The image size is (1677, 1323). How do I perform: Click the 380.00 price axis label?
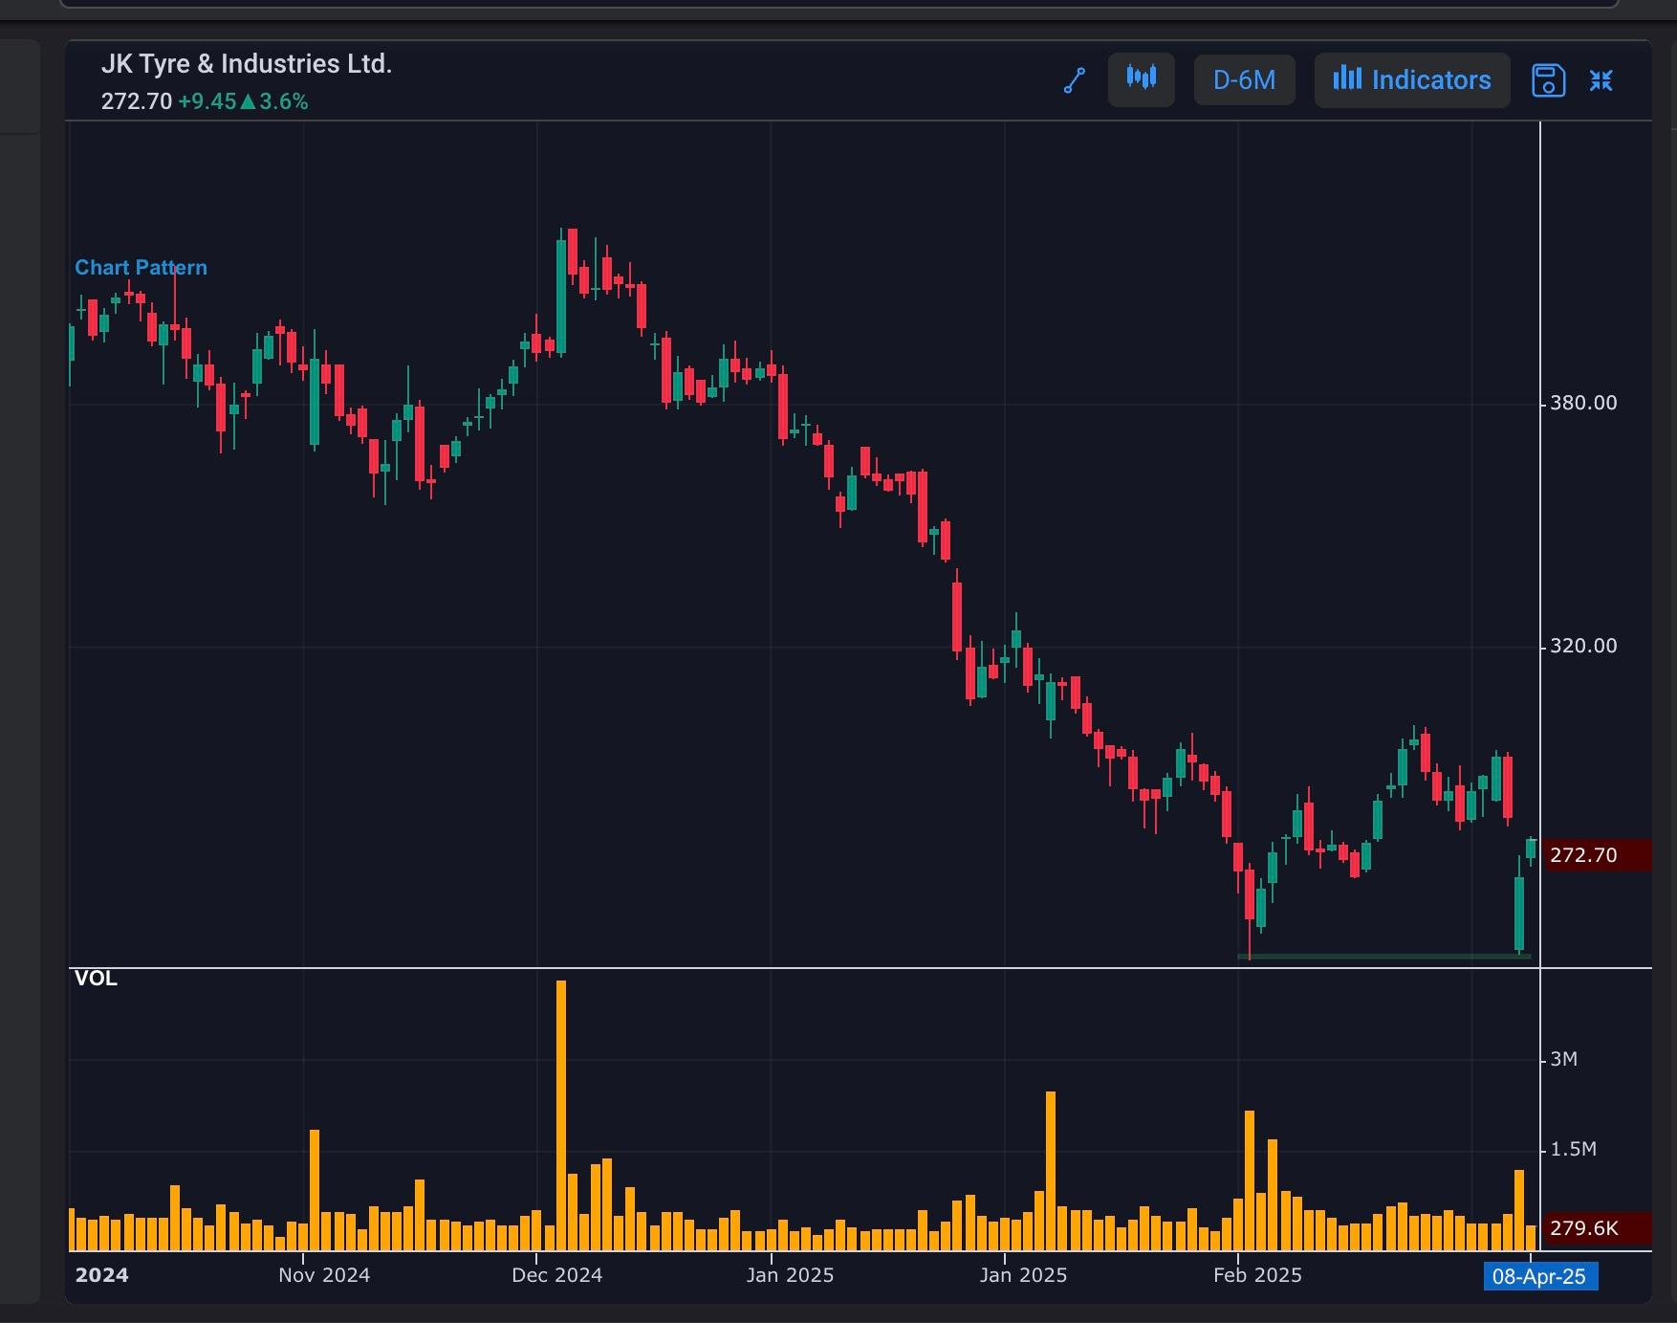tap(1583, 403)
